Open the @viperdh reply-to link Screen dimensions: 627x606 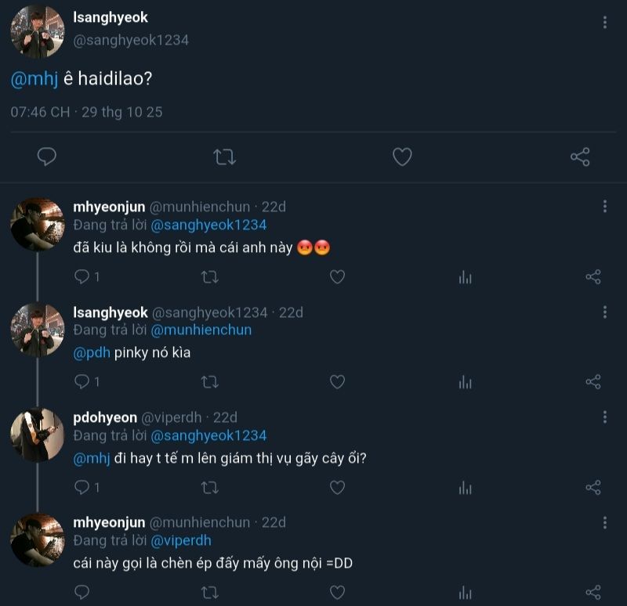180,540
